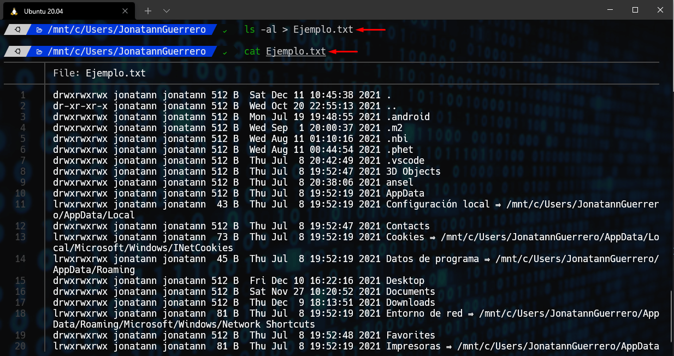Close the terminal window
Screen dimensions: 674x356
pyautogui.click(x=660, y=10)
